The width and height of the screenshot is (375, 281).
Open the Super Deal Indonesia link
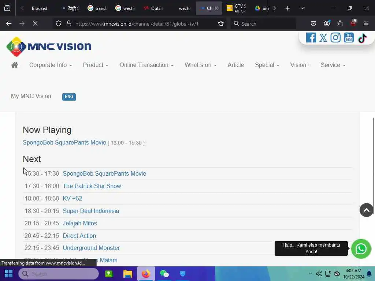[x=91, y=211]
